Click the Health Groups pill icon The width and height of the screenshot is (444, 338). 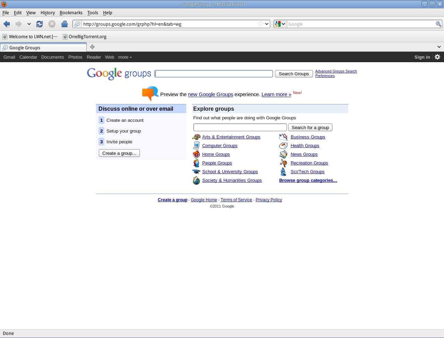[283, 146]
